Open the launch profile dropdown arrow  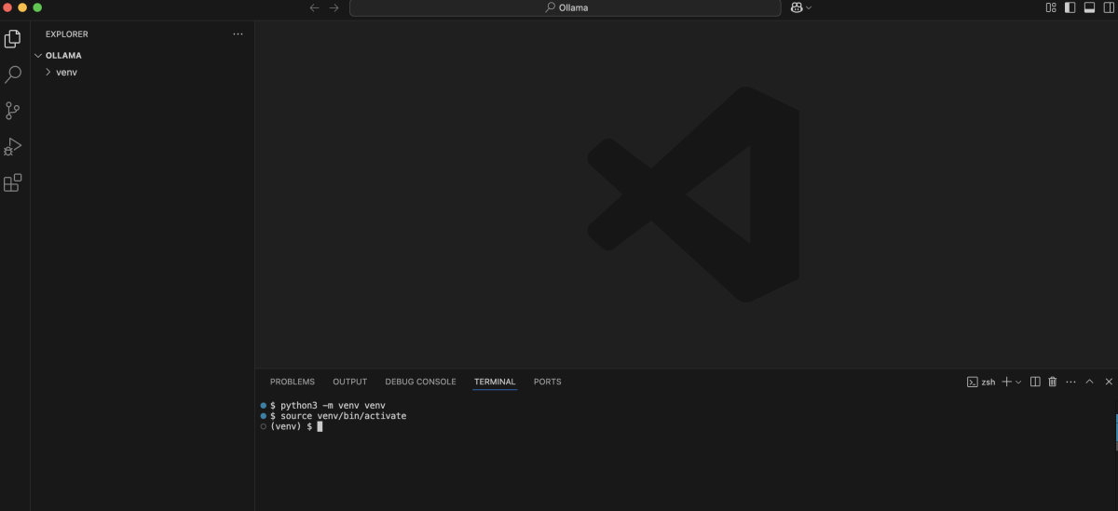(x=1018, y=382)
